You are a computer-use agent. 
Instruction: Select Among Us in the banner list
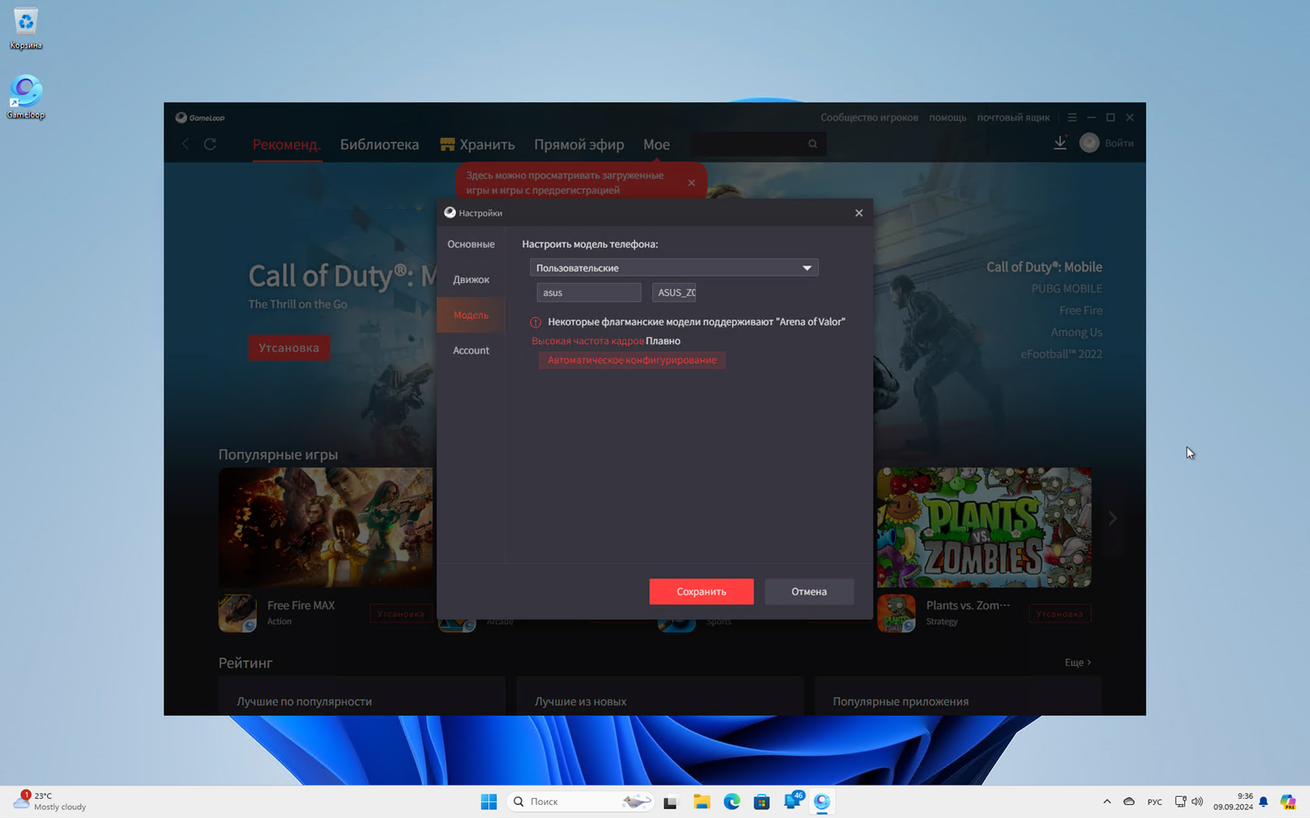point(1076,333)
